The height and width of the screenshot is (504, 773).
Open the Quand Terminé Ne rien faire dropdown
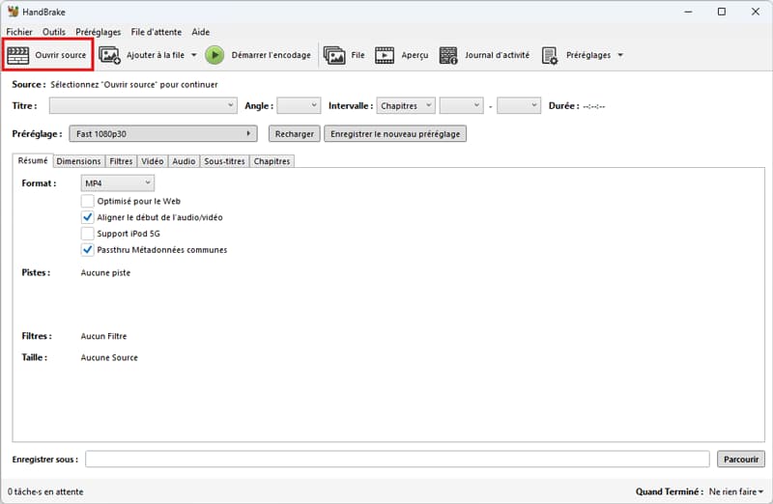736,491
